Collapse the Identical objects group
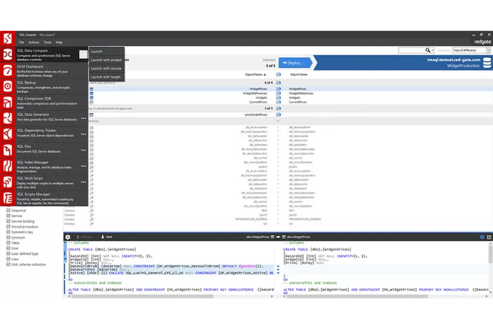Screen dimensions: 493x329 (278, 121)
